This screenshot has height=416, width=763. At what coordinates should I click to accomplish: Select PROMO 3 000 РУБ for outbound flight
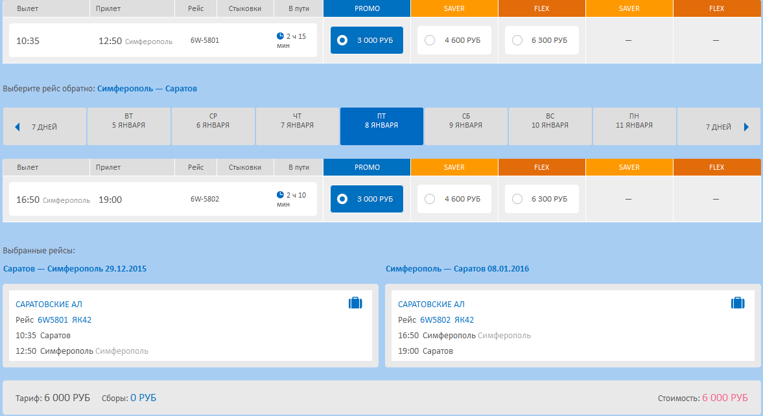(366, 40)
